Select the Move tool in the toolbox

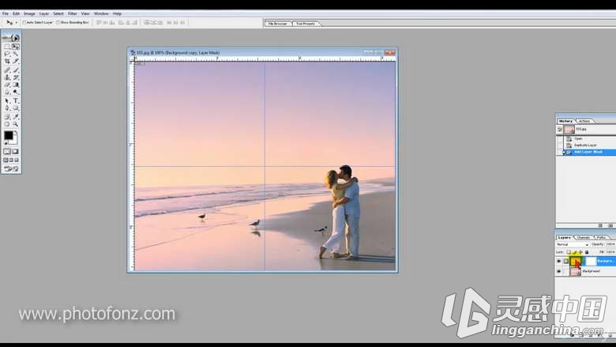[16, 47]
